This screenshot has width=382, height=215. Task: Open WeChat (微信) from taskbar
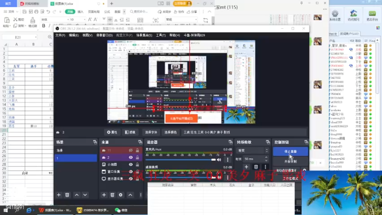tap(121, 210)
